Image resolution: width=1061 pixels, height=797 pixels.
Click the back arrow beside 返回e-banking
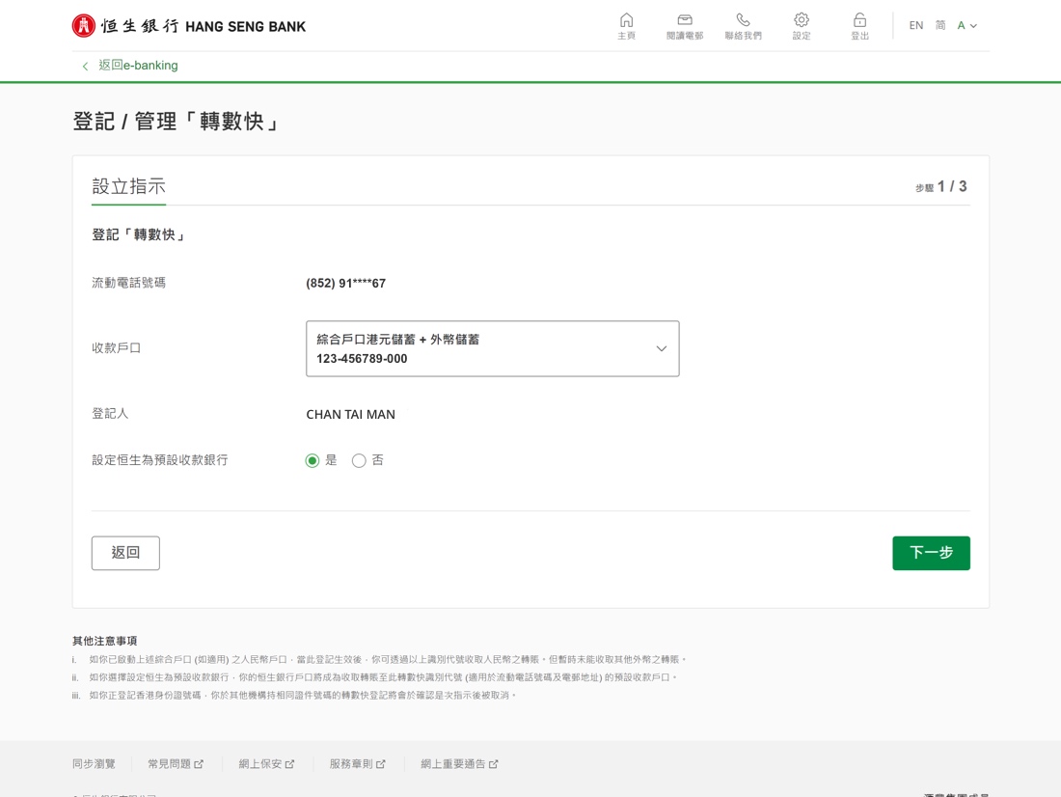[x=85, y=67]
